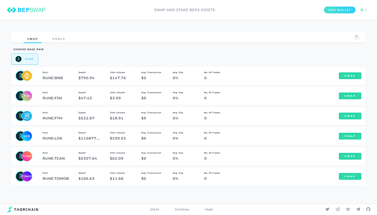Swap on the RUNE:LOK pool
Viewport: 377px width, 215px height.
(x=350, y=136)
